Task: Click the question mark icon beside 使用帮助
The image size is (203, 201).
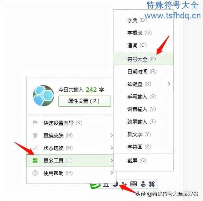Action: tap(35, 173)
